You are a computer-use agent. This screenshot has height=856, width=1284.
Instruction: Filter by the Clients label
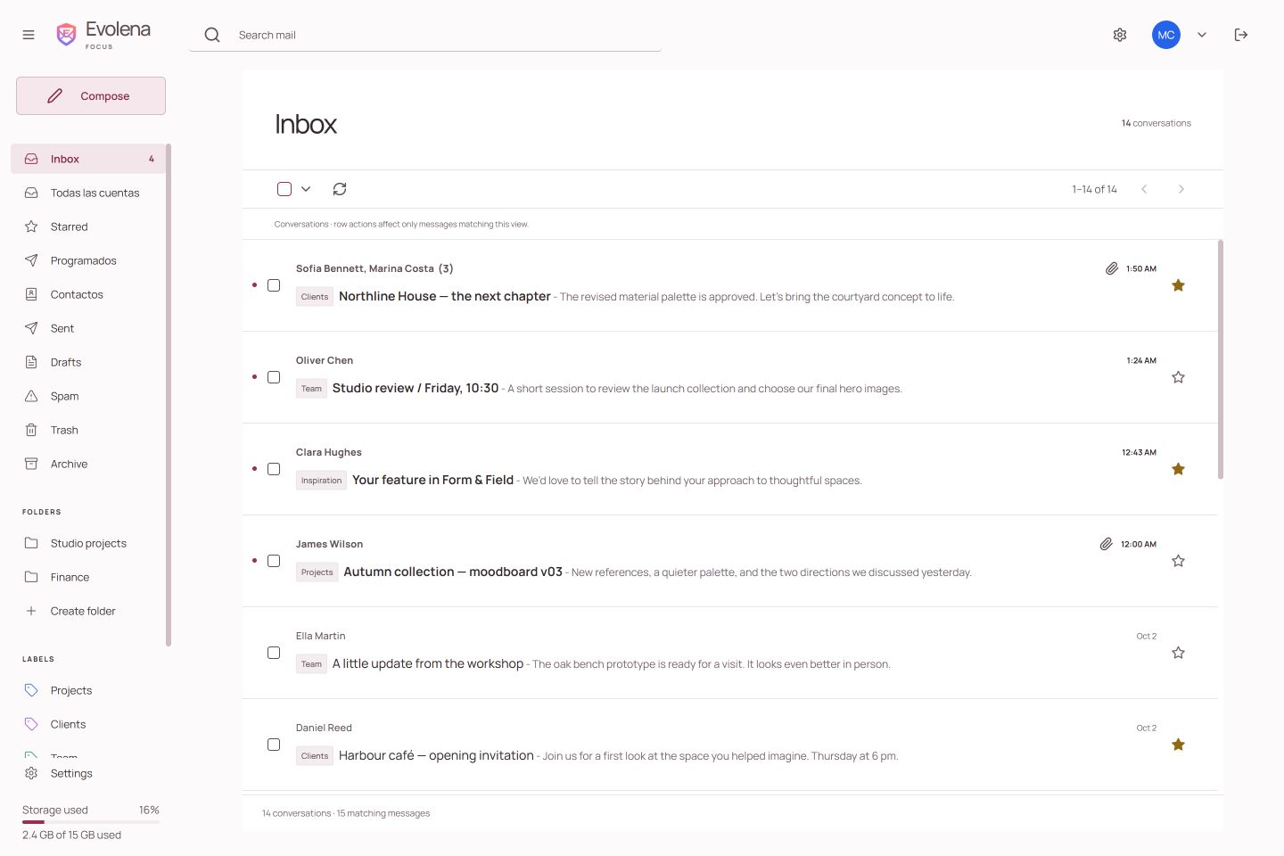tap(88, 724)
